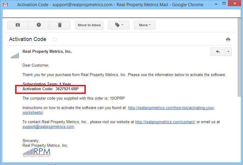Viewport: 243px width, 165px height.
Task: Click the Dear Customer greeting text
Action: (x=36, y=65)
